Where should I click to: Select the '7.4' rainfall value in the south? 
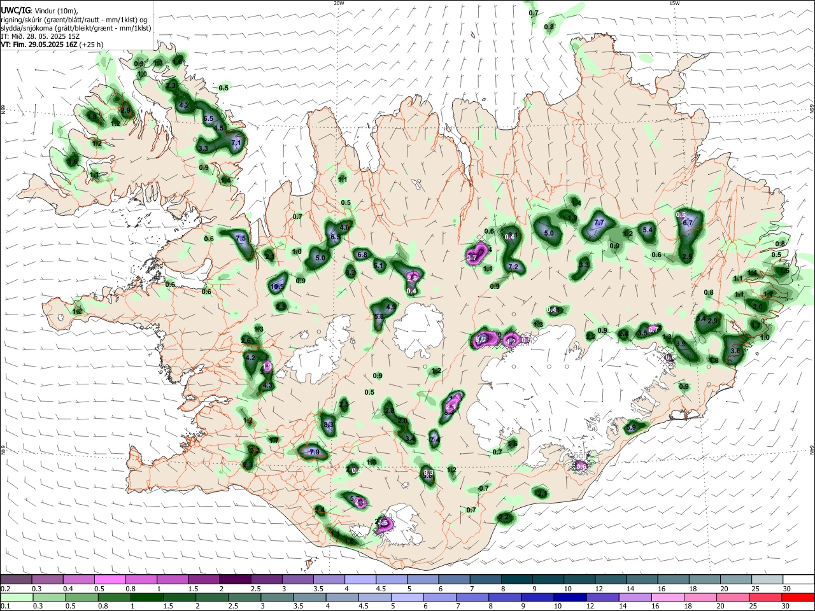click(x=434, y=439)
